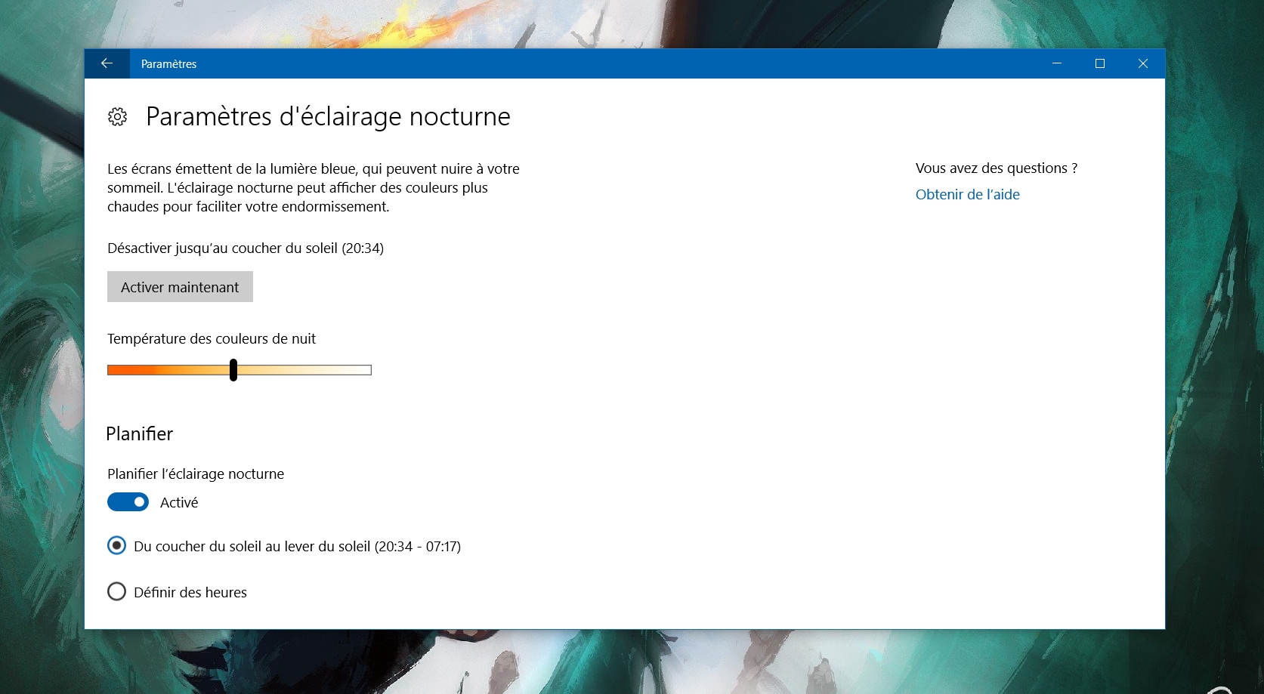
Task: Go back using the title bar arrow
Action: [x=107, y=63]
